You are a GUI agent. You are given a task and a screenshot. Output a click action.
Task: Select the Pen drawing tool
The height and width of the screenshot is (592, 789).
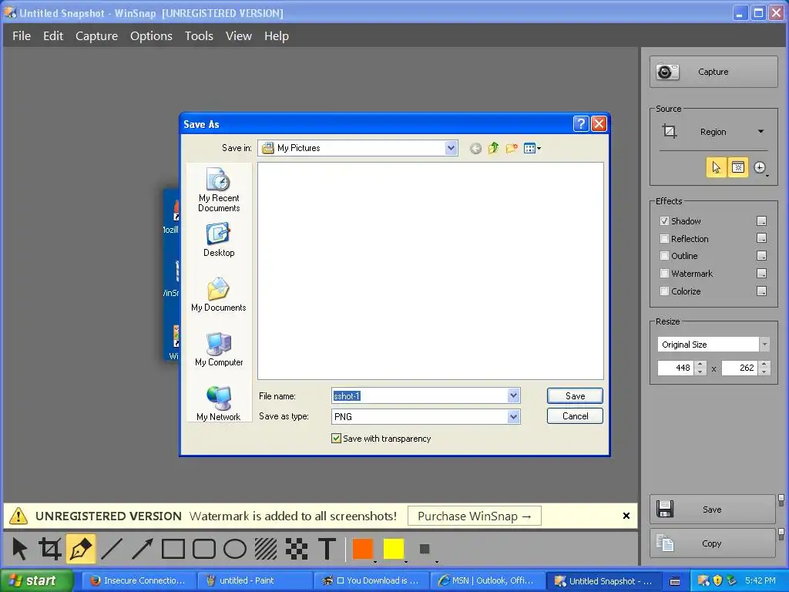[x=81, y=549]
